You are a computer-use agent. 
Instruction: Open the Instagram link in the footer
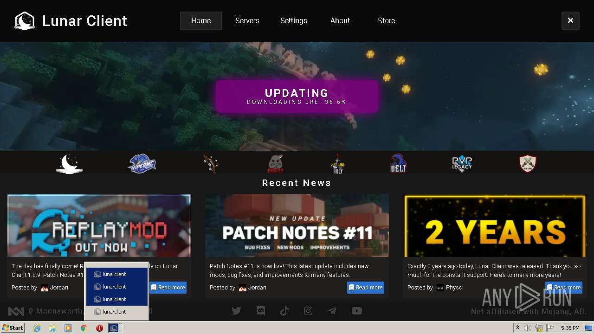[308, 311]
